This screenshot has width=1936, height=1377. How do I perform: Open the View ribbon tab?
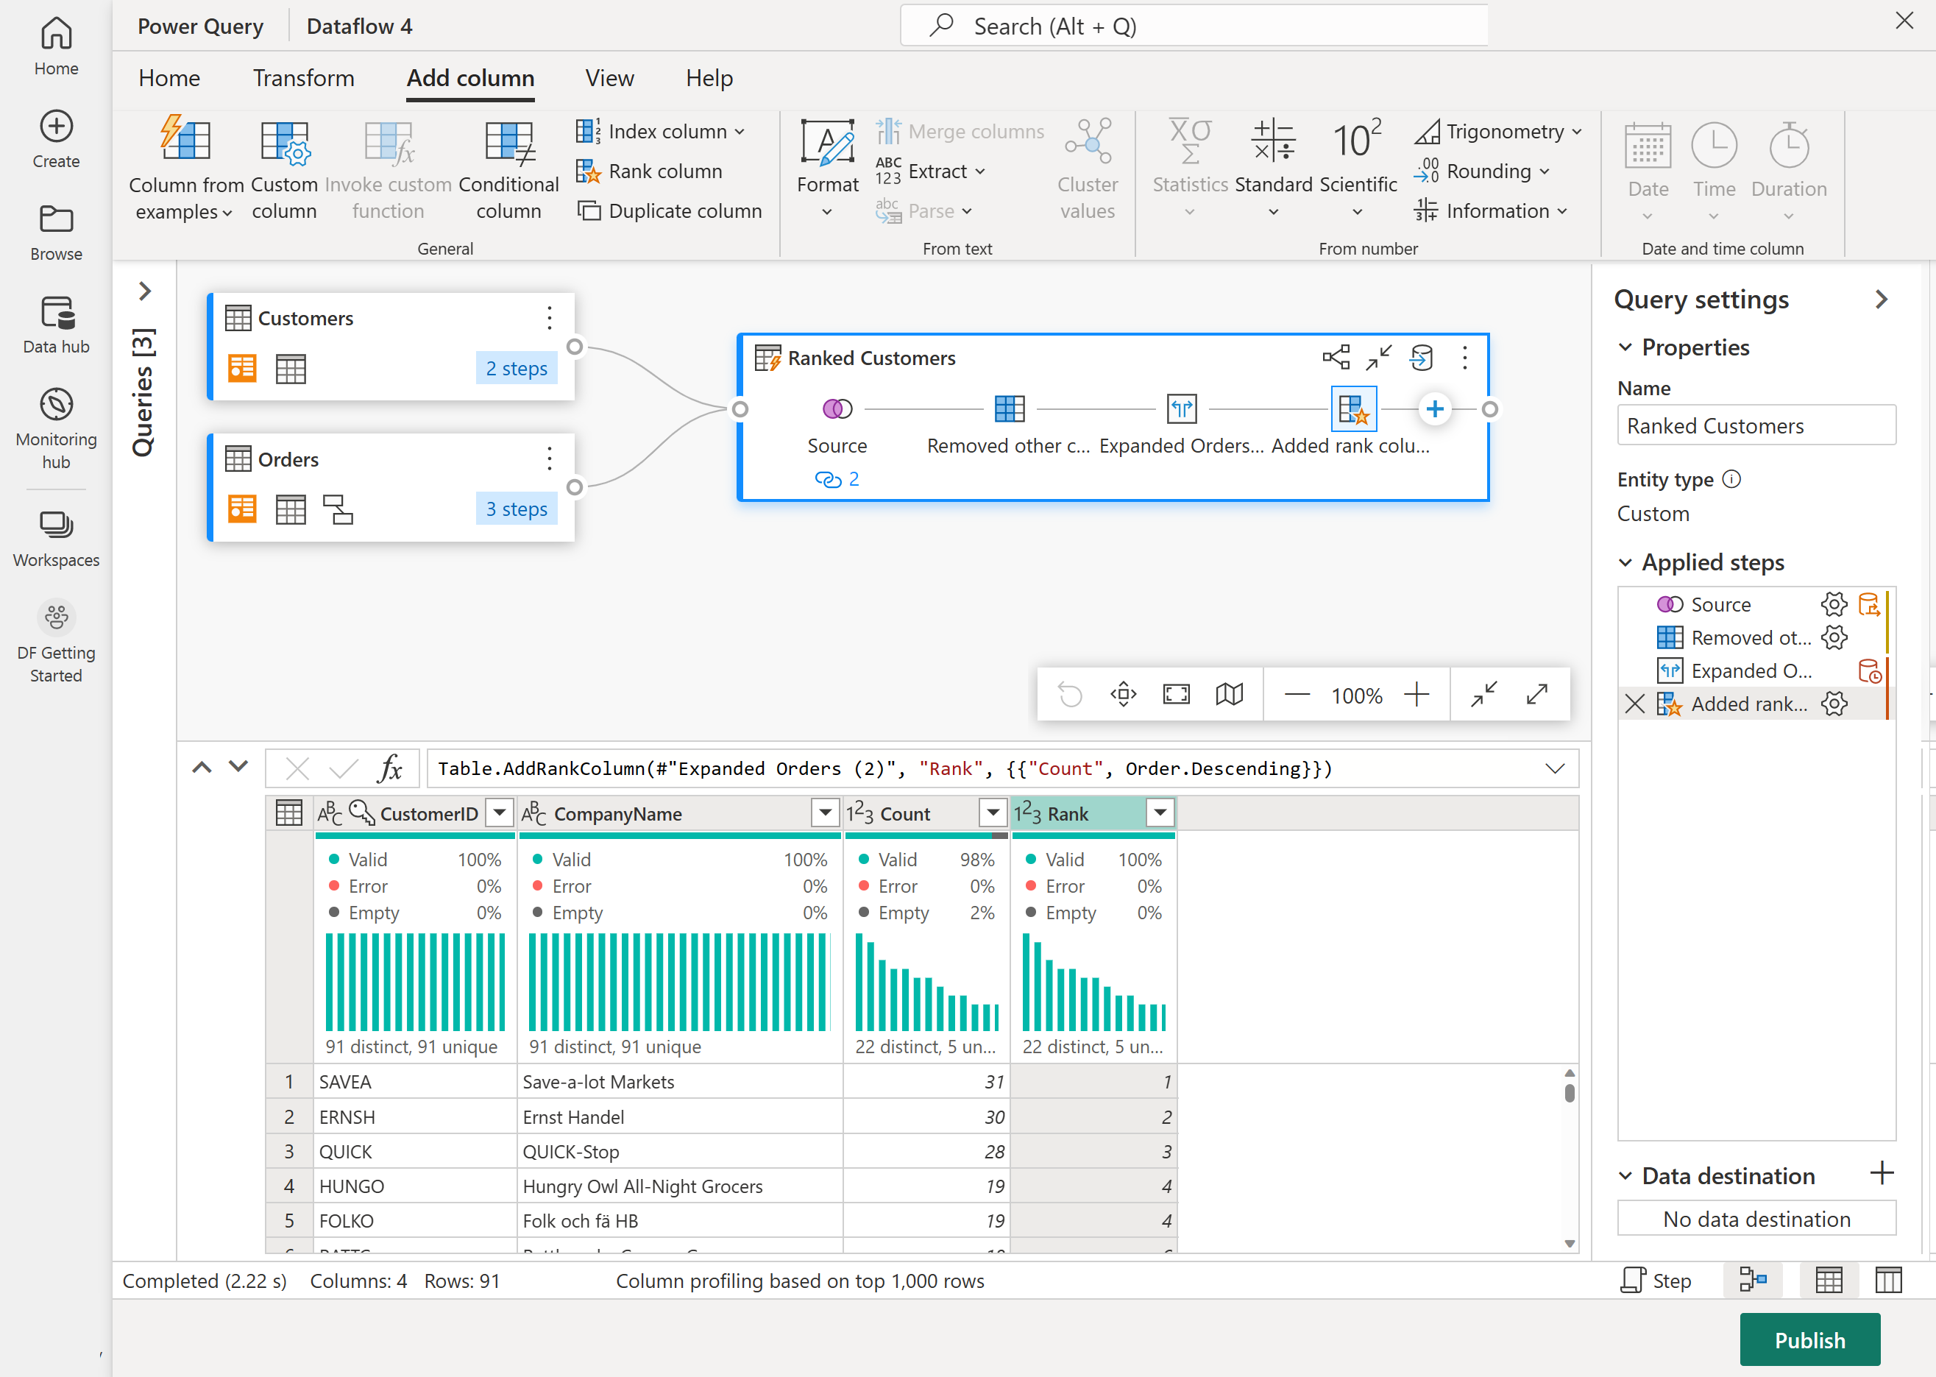coord(609,78)
